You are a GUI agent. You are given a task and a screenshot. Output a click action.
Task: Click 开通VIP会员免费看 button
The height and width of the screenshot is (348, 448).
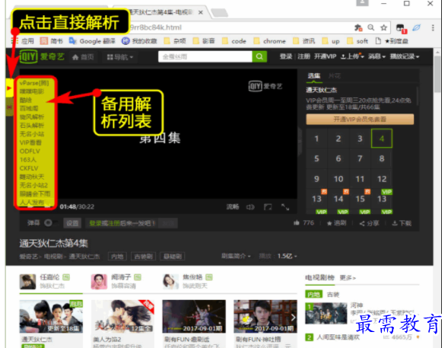click(x=360, y=120)
